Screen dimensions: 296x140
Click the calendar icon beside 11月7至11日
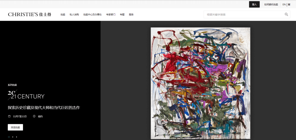coord(9,116)
